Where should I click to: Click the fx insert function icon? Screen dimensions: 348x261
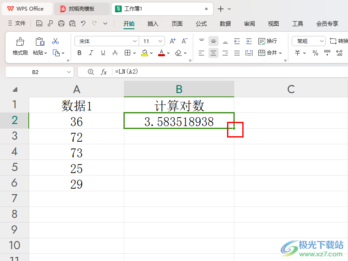coord(104,72)
